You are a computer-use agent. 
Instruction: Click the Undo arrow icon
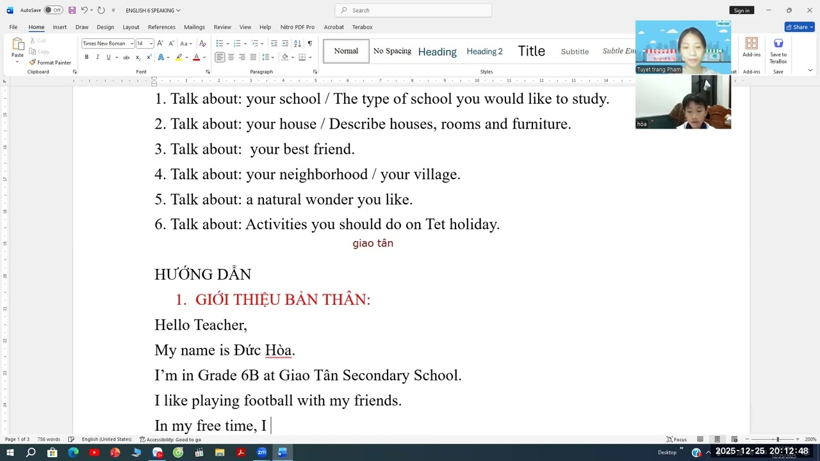click(x=84, y=10)
